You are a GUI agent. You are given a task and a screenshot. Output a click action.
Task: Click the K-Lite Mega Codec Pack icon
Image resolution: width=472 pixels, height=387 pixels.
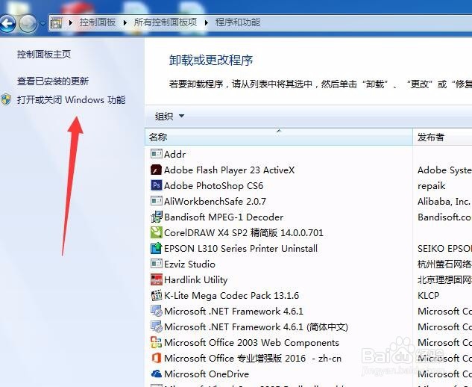tap(157, 295)
